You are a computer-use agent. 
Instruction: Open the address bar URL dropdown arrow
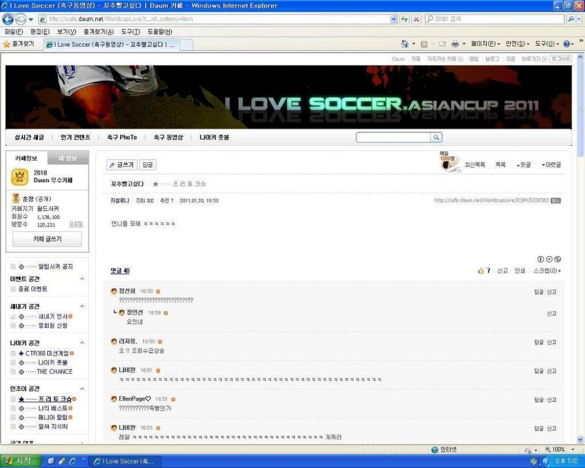pyautogui.click(x=393, y=19)
